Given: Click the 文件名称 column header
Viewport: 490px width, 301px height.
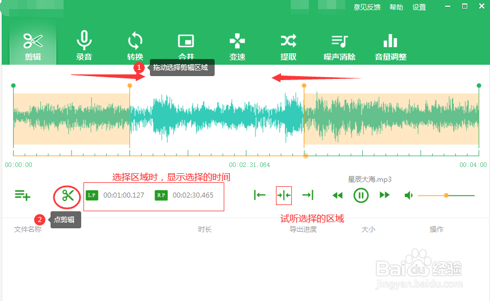Looking at the screenshot, I should 28,229.
